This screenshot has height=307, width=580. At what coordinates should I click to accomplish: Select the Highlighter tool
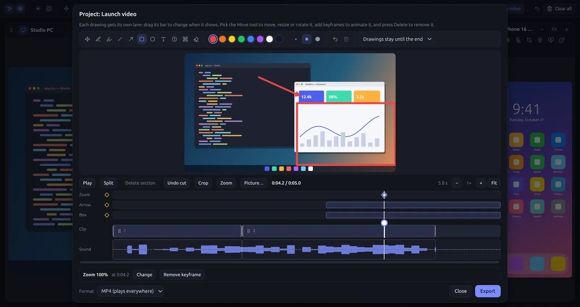(109, 39)
